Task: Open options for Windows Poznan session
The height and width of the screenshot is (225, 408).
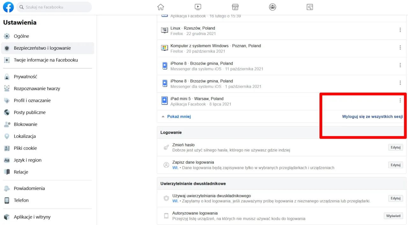Action: click(400, 48)
